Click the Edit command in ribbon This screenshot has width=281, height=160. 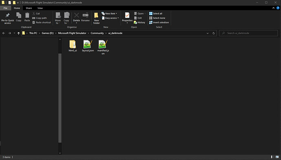pos(138,18)
